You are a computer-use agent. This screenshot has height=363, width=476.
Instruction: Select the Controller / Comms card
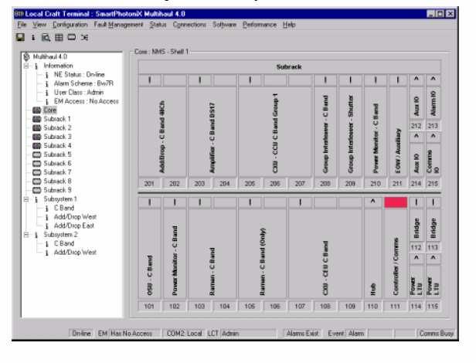pos(396,254)
